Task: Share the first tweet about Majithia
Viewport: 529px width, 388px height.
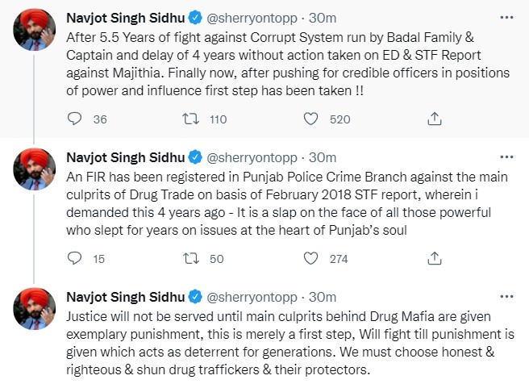Action: 434,119
